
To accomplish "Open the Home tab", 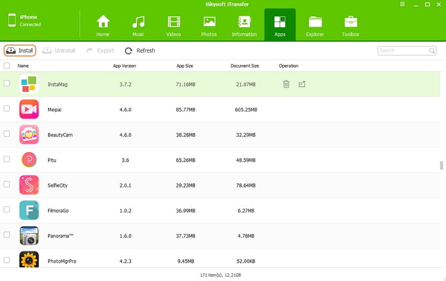I will click(x=103, y=26).
